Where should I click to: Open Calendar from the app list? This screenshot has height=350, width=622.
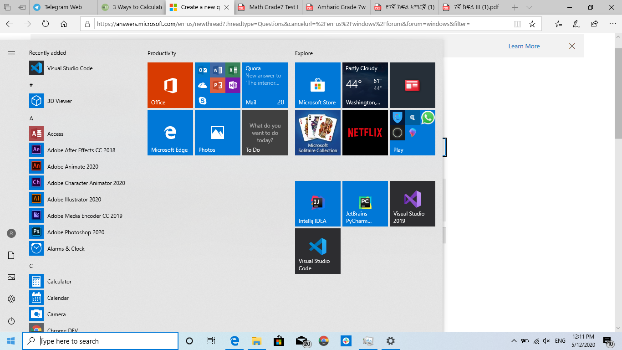pyautogui.click(x=82, y=298)
